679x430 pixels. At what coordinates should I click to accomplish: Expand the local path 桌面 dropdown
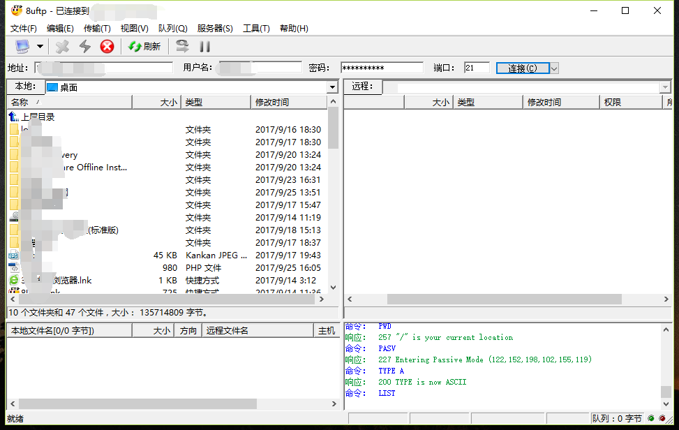click(332, 87)
